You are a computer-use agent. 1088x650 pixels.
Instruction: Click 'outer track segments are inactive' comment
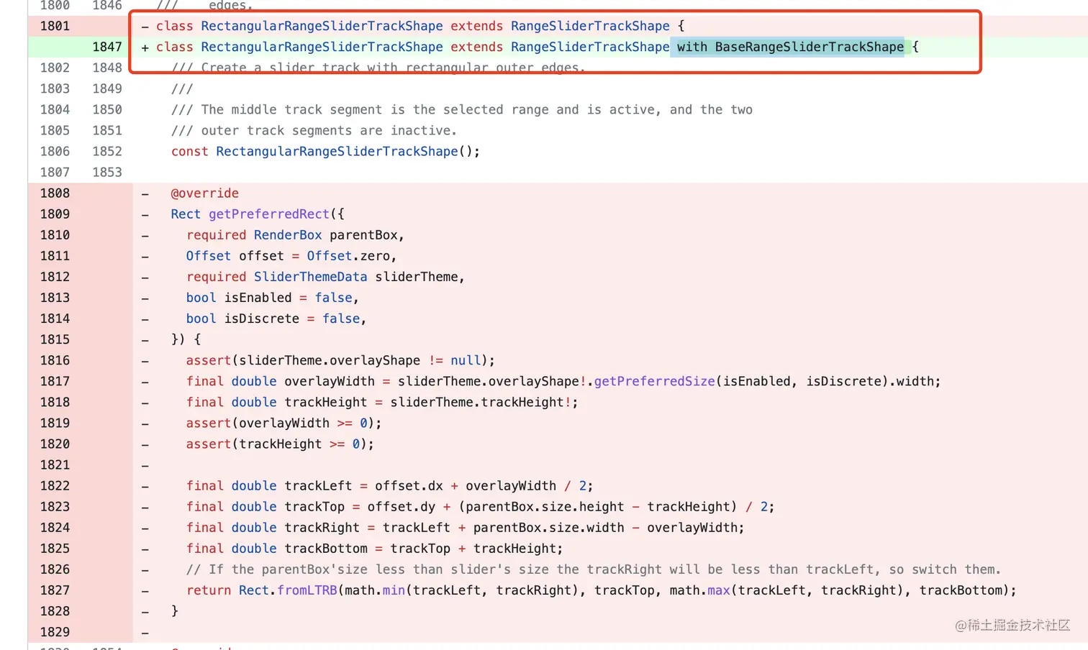[314, 130]
